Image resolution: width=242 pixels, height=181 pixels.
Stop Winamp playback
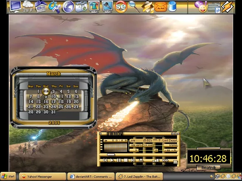point(126,160)
